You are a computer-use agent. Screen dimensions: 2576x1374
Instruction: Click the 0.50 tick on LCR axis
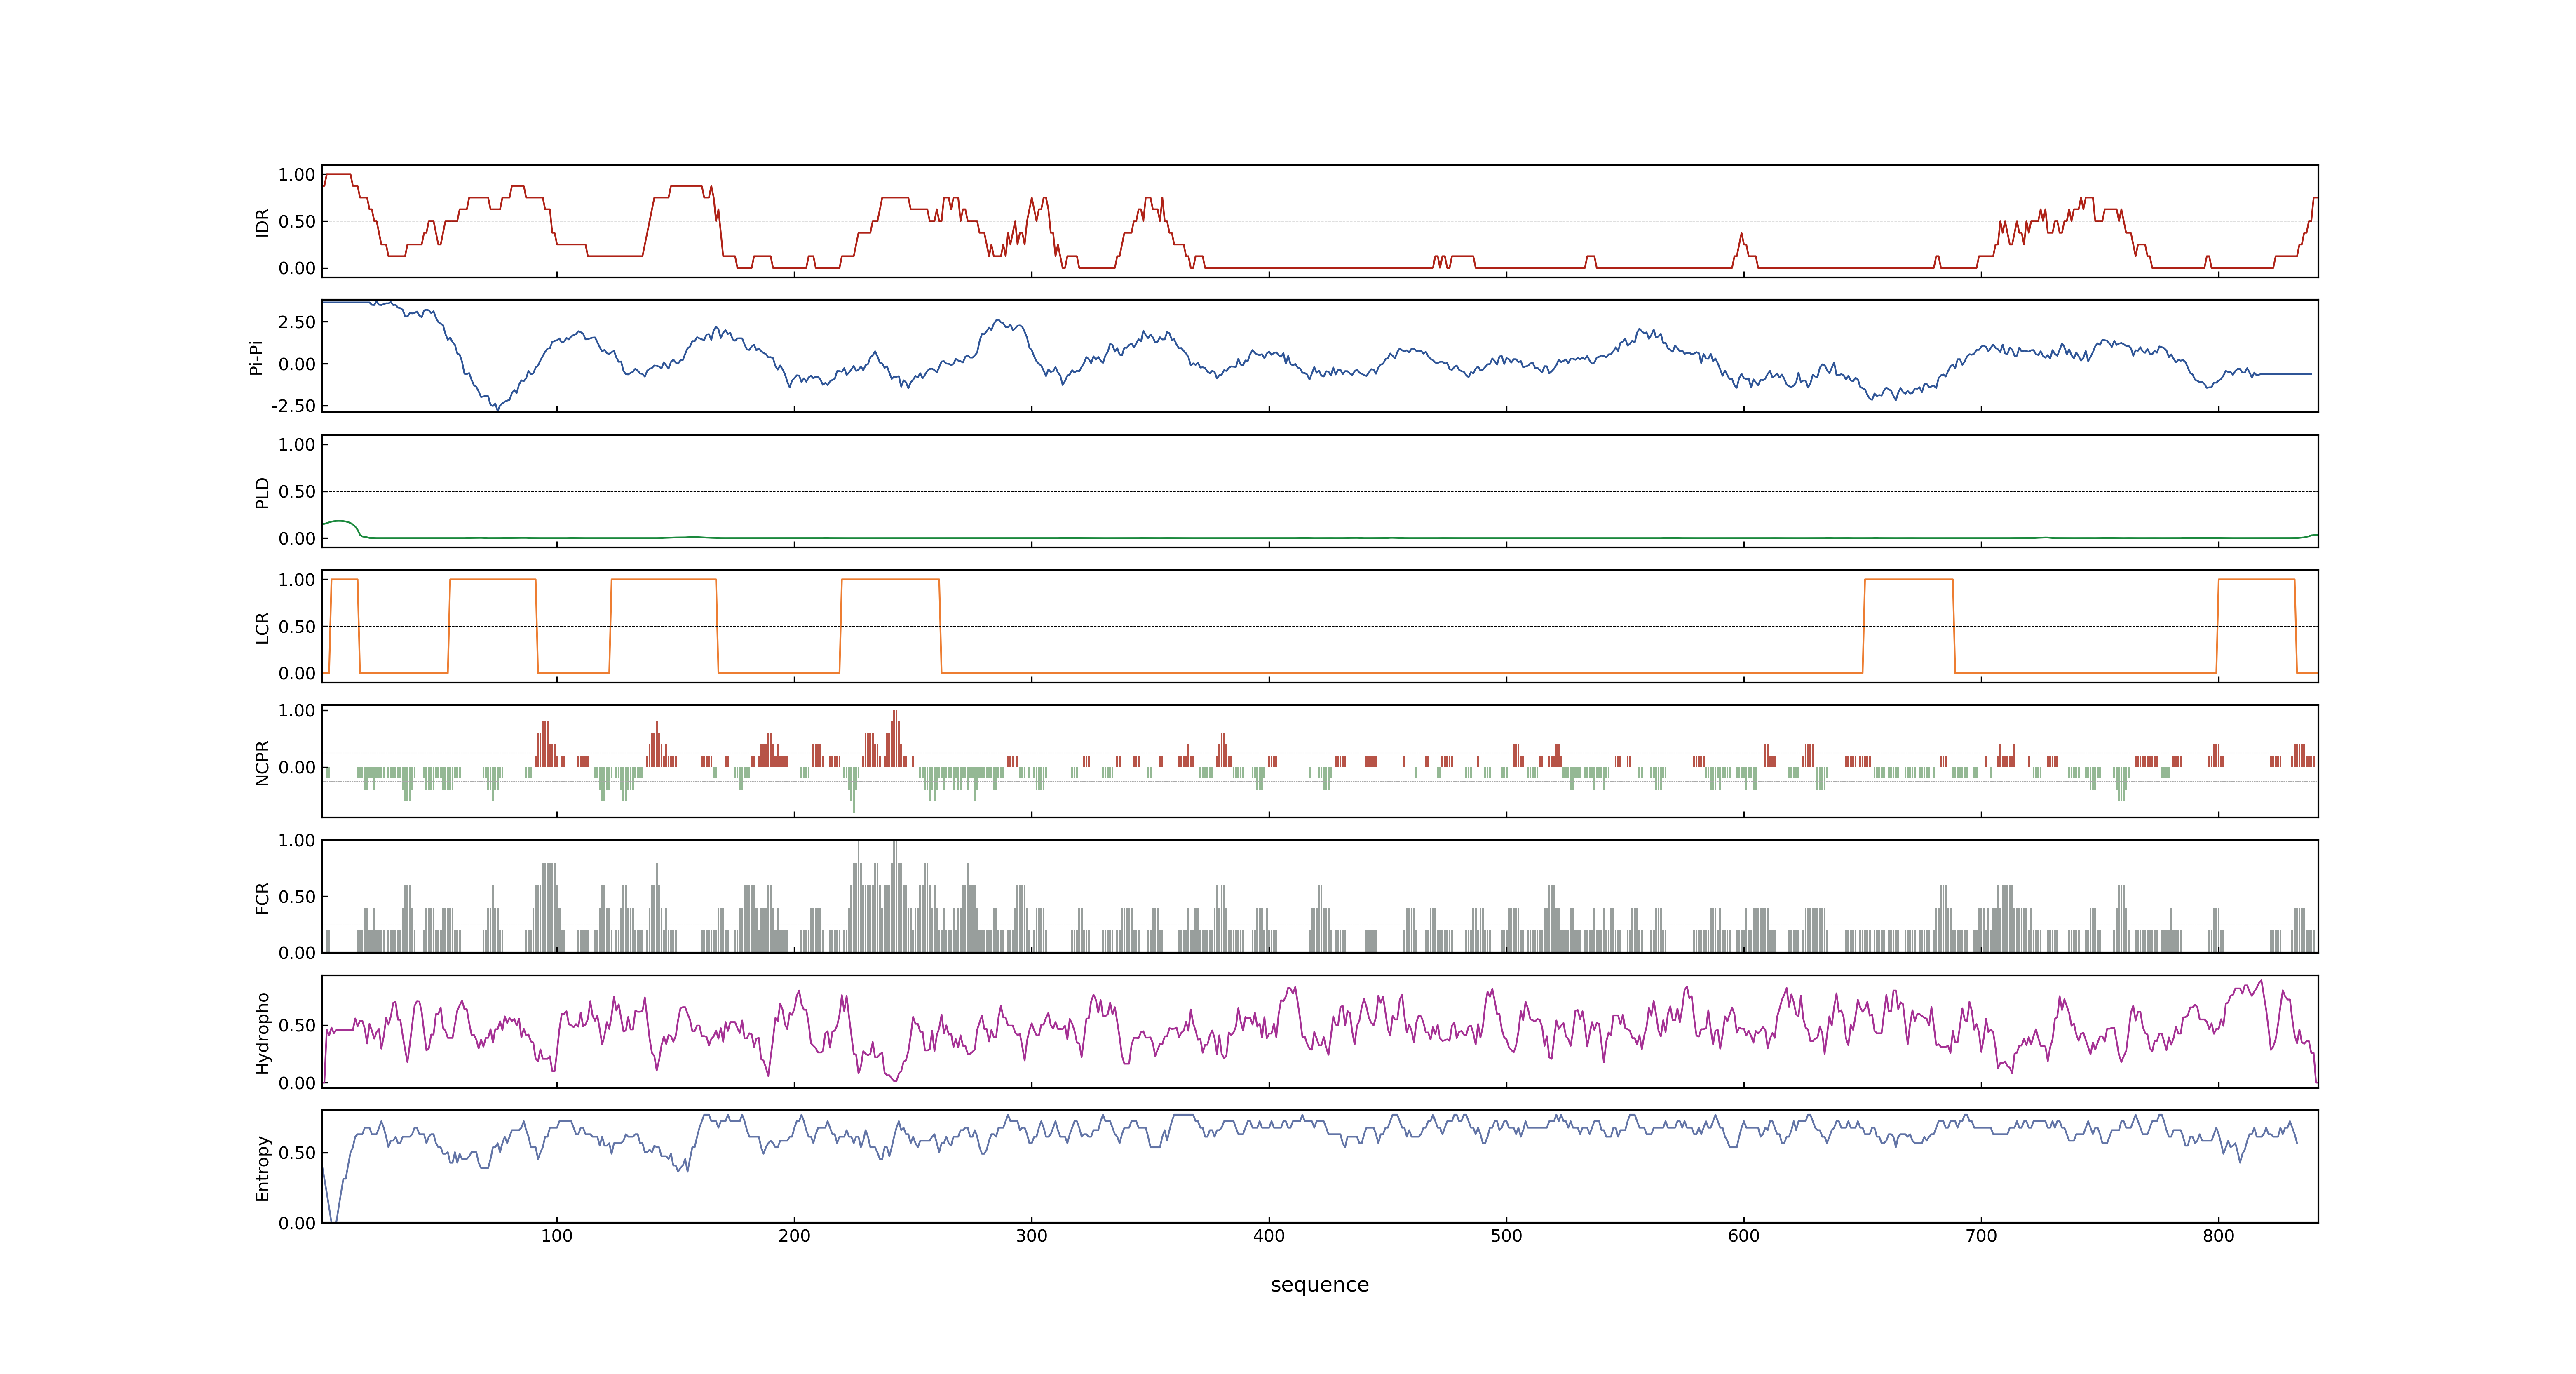coord(297,627)
